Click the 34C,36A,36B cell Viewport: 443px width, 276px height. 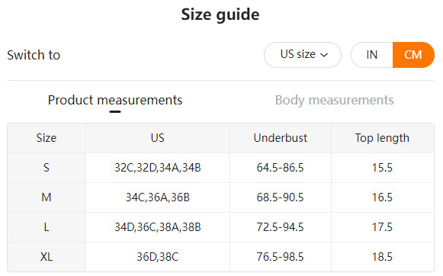pyautogui.click(x=157, y=197)
